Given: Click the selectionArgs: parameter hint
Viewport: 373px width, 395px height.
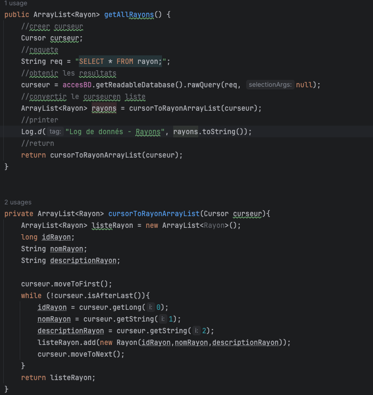Looking at the screenshot, I should point(270,85).
